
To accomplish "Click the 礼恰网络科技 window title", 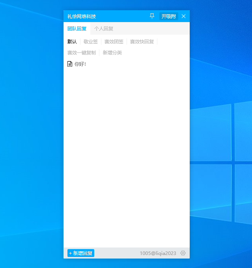I will [x=81, y=17].
